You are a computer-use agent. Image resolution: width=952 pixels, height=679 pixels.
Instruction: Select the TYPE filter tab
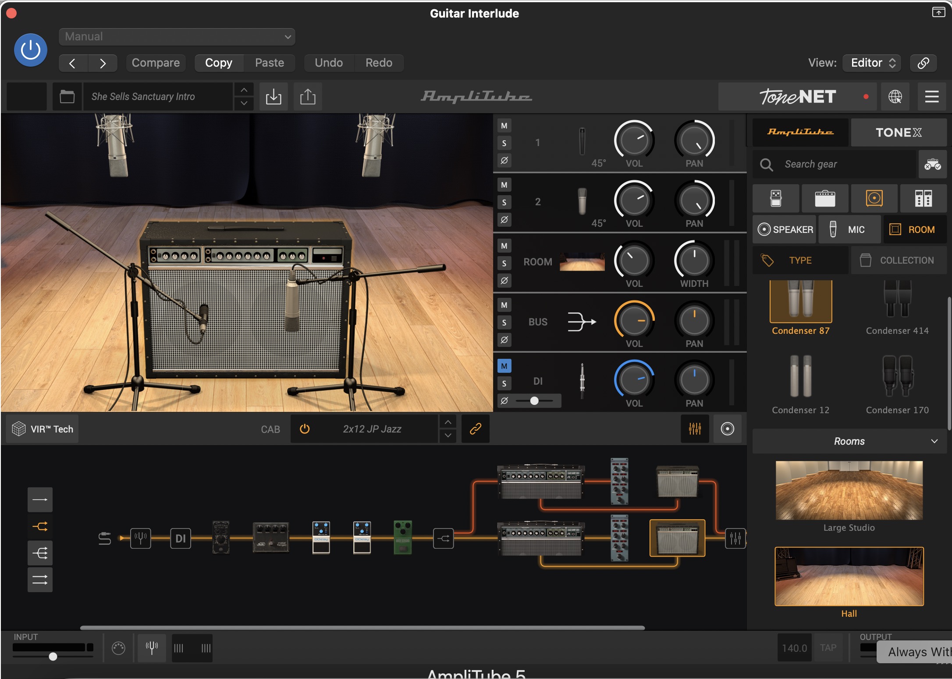click(800, 260)
